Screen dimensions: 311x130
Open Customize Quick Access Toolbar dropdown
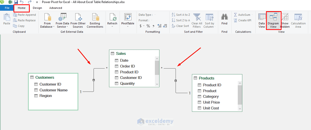[37, 2]
